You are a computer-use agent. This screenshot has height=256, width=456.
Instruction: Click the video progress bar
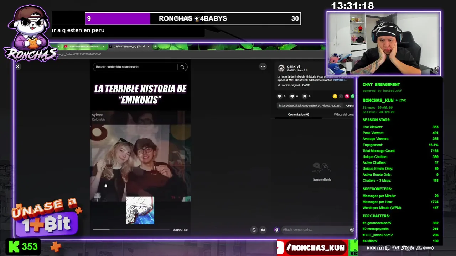coord(131,230)
